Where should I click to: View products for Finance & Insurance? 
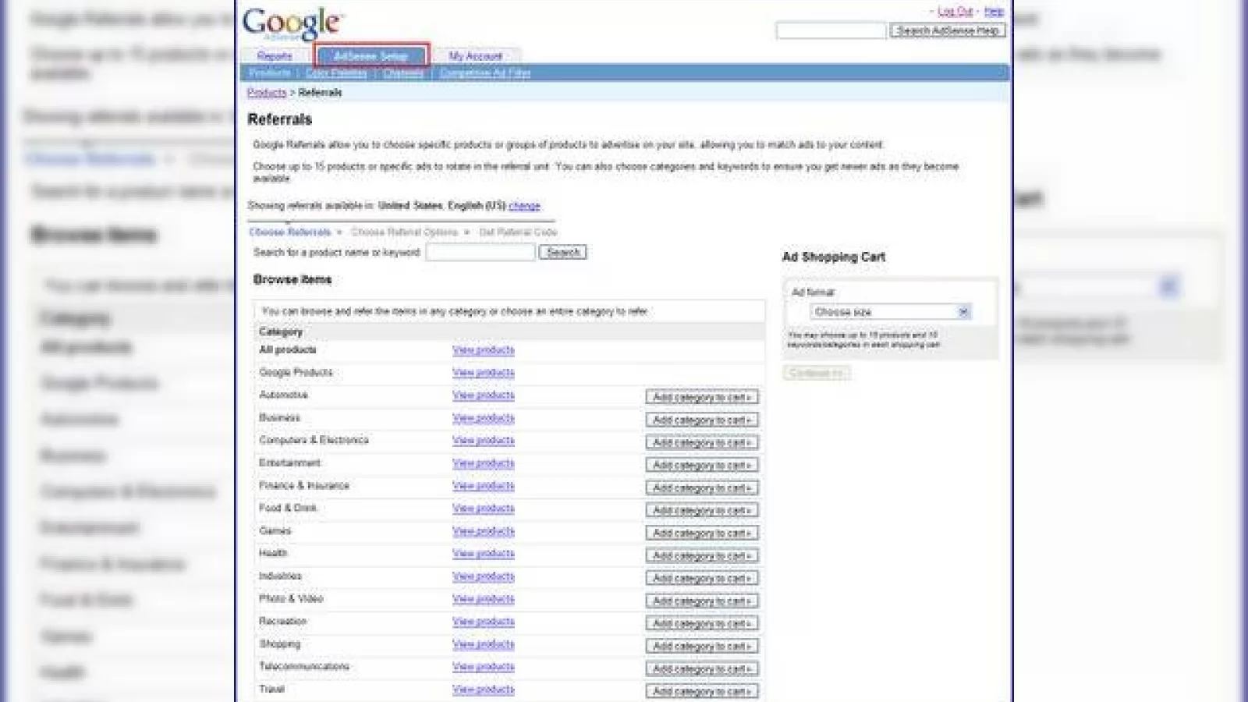tap(484, 486)
